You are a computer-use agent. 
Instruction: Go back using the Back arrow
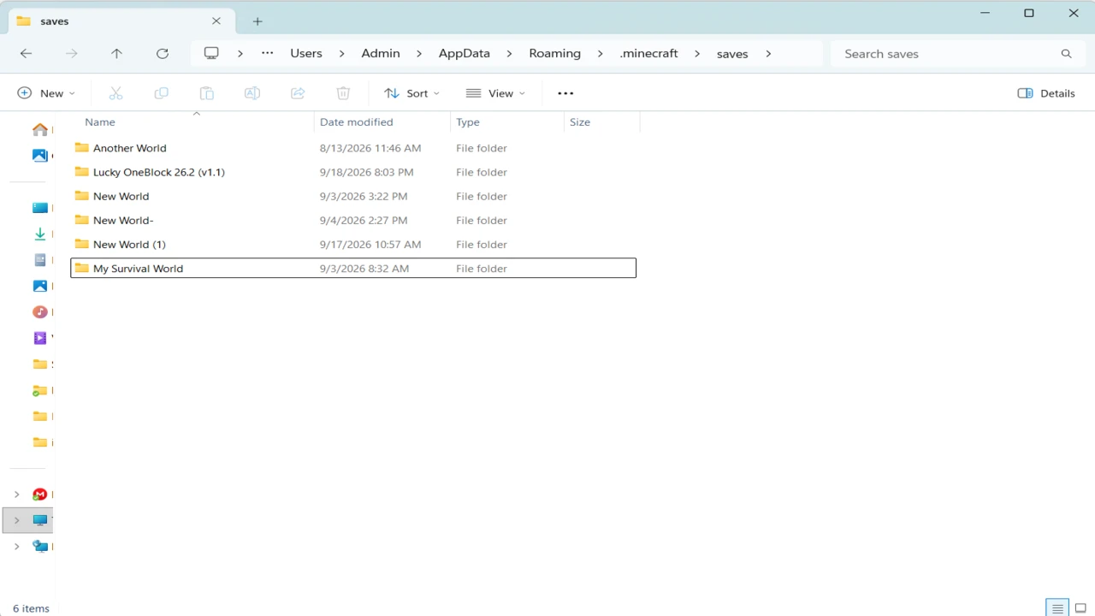click(x=27, y=53)
